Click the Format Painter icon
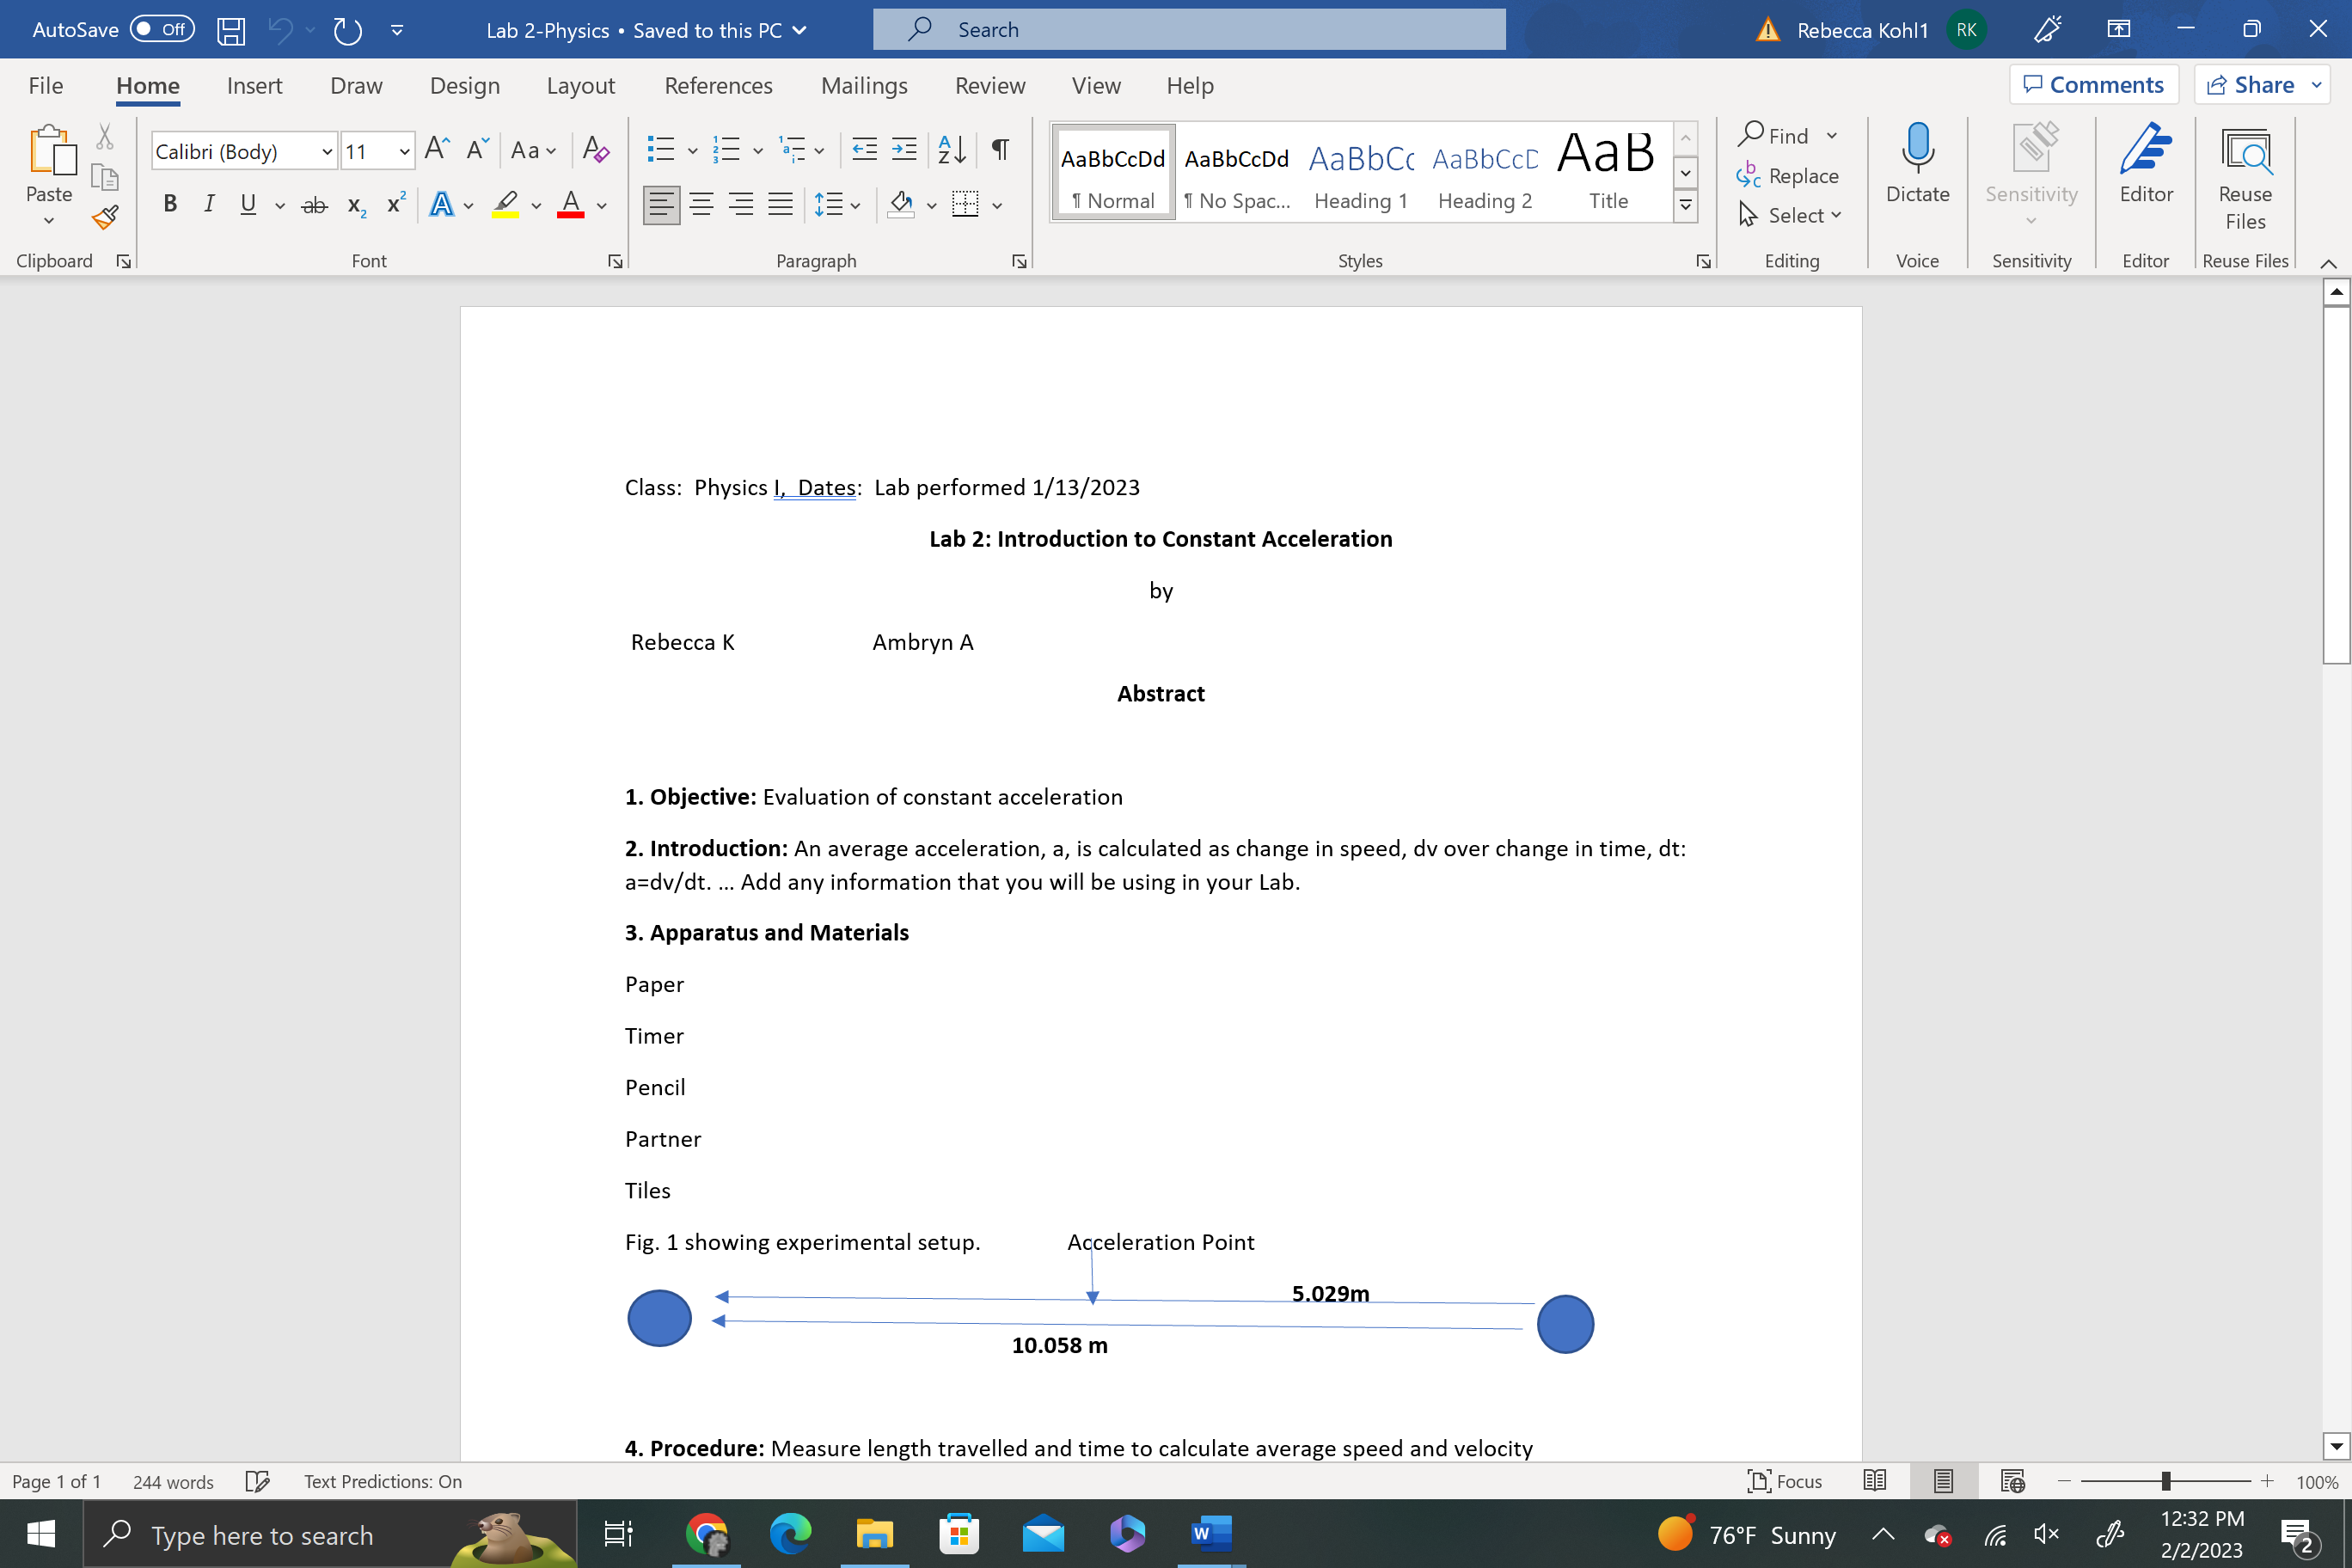Viewport: 2352px width, 1568px height. (104, 218)
